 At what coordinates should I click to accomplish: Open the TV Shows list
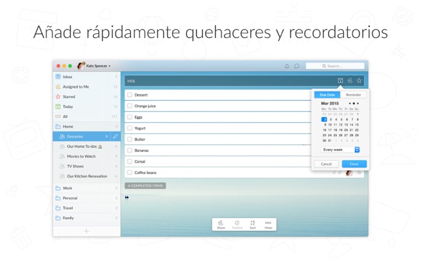(86, 166)
